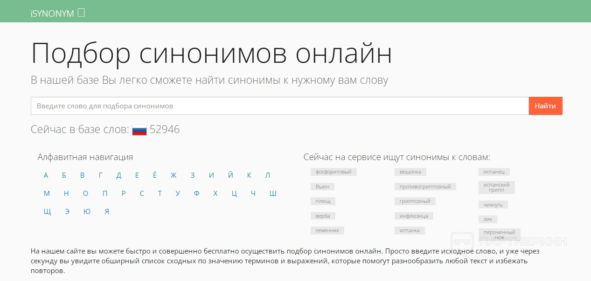Select the инфлюэнца word tag
Viewport: 591px width, 281px height.
tap(414, 216)
